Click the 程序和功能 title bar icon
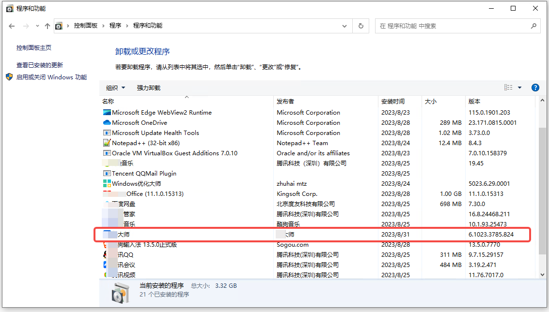This screenshot has height=312, width=549. 10,8
